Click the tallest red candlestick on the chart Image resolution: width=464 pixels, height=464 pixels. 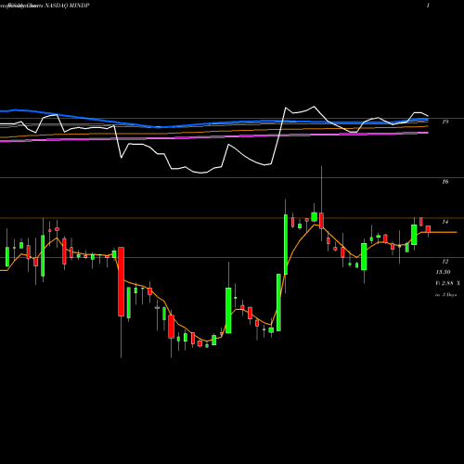pos(122,281)
